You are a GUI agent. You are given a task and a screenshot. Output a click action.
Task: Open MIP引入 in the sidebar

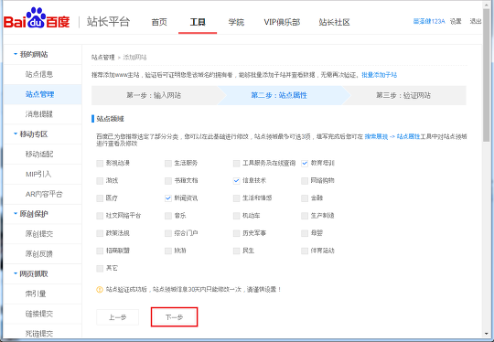tap(38, 174)
